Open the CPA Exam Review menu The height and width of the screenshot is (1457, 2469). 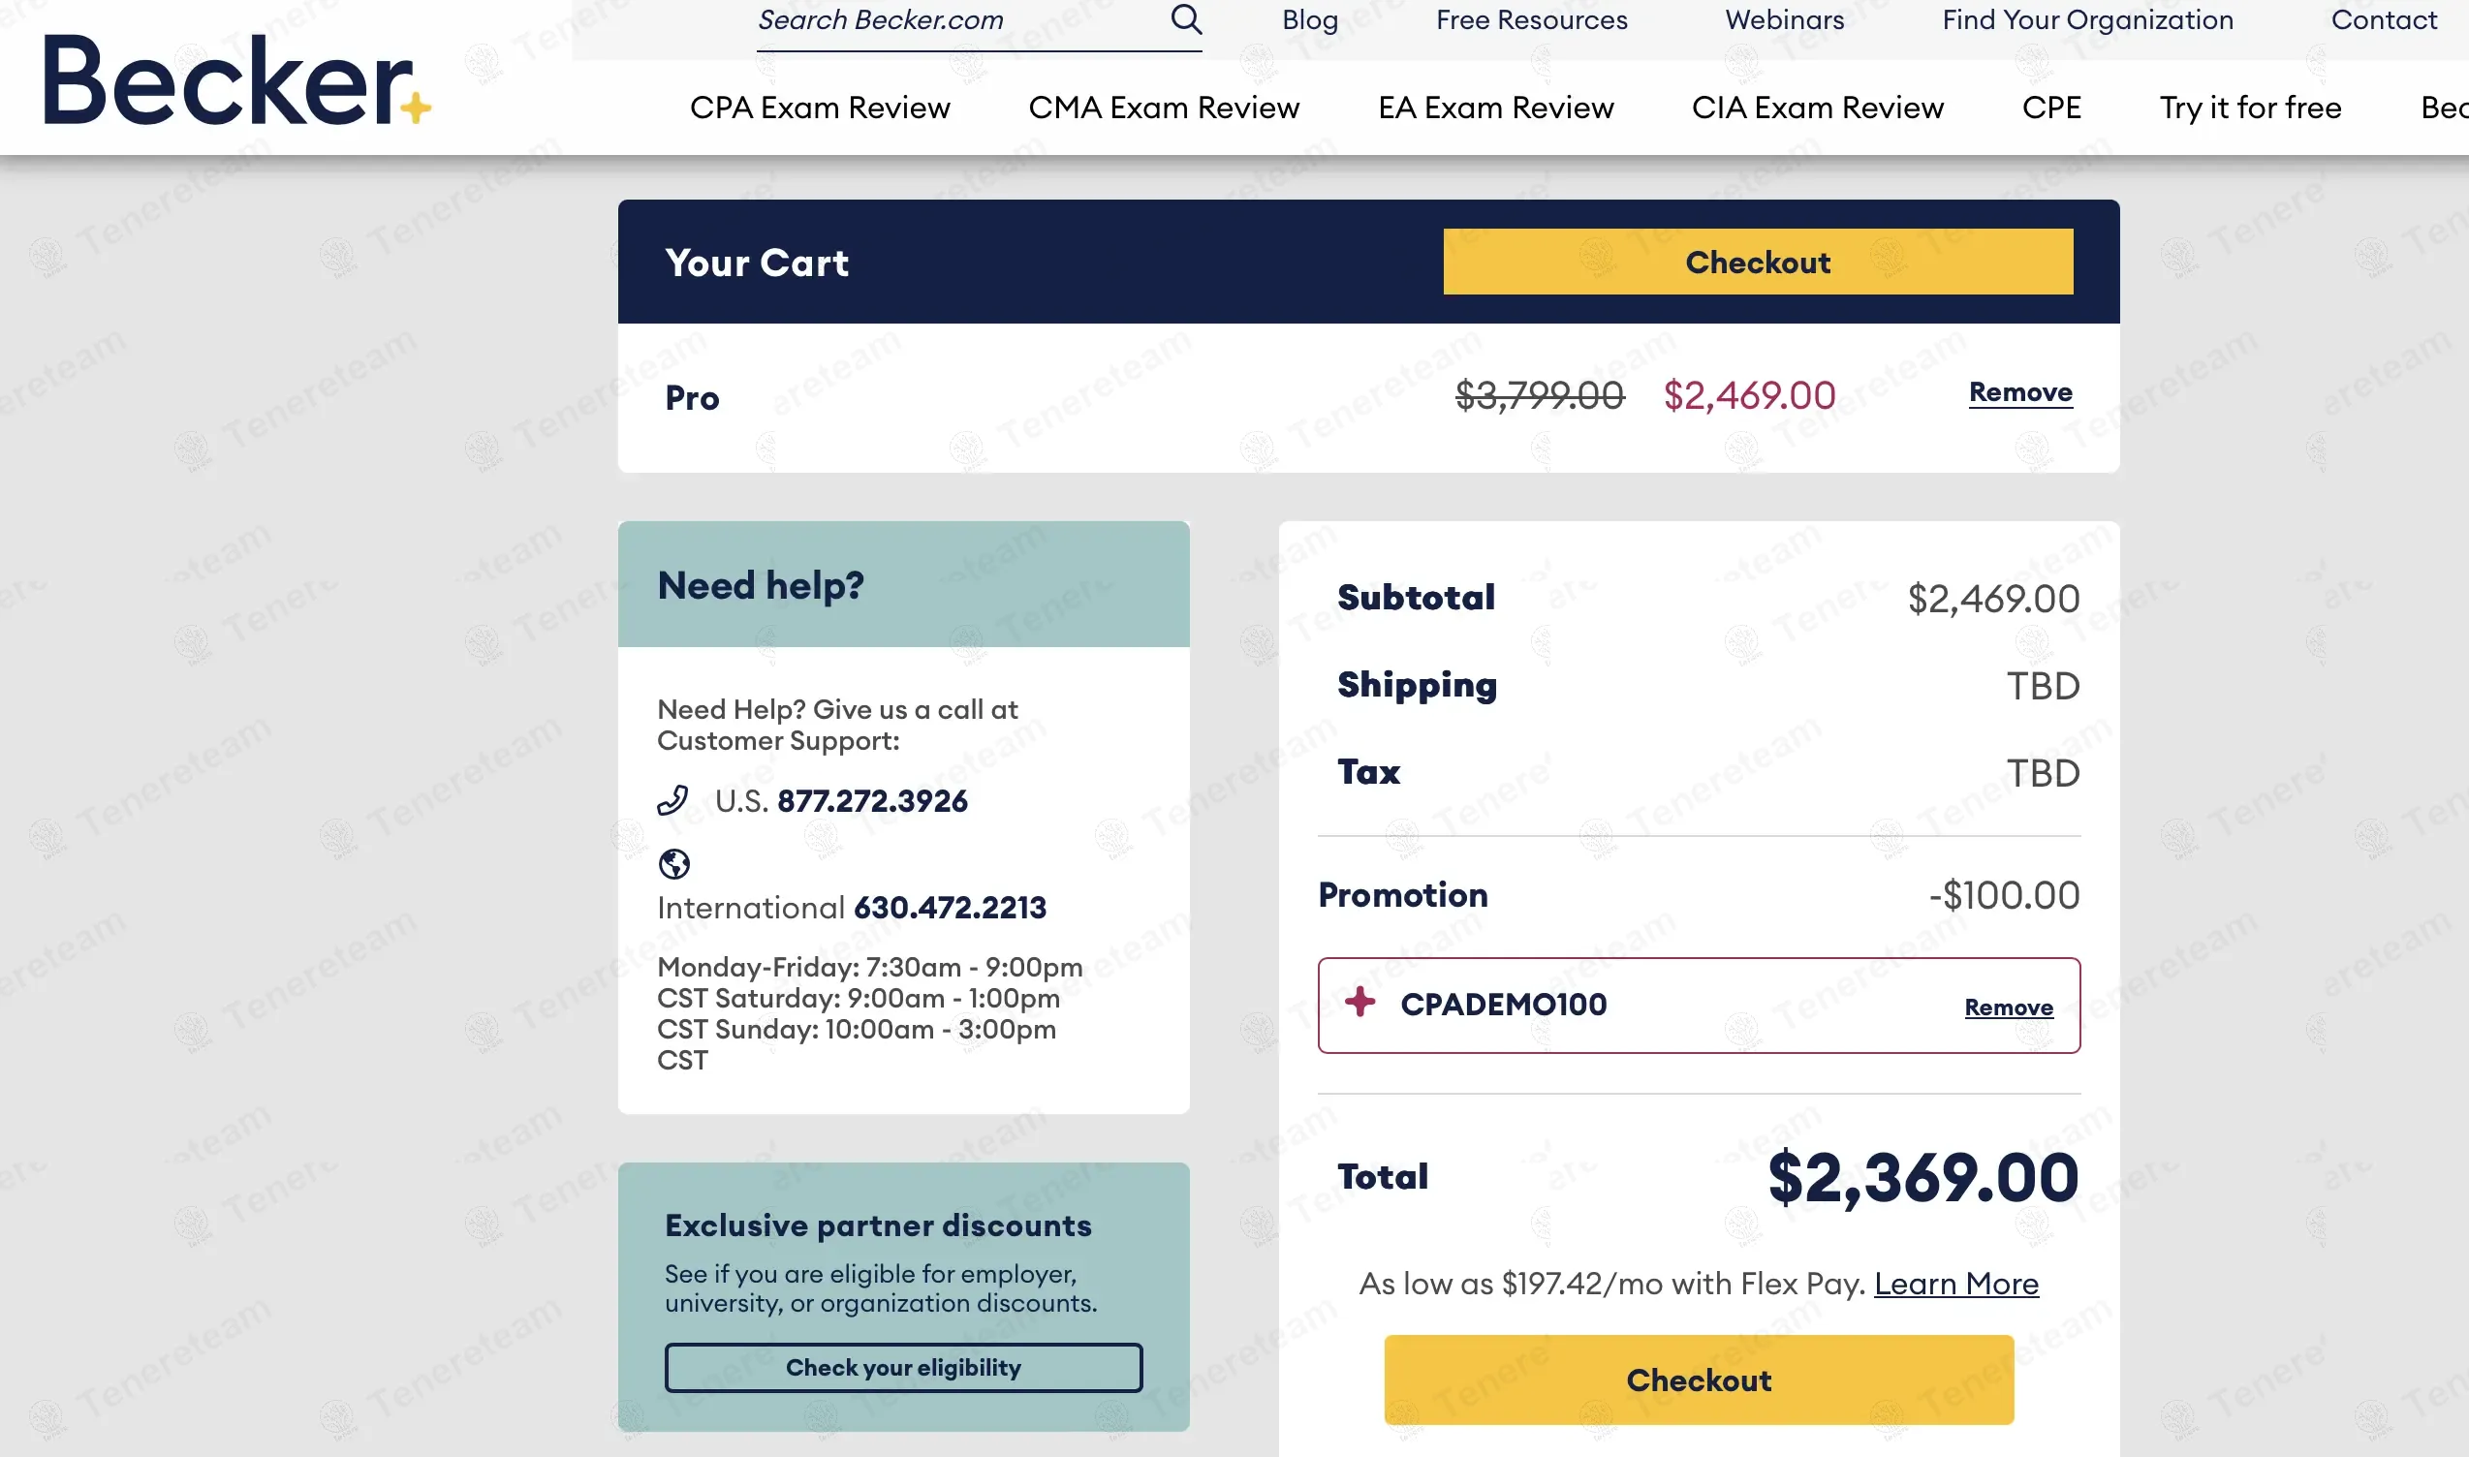pos(820,107)
